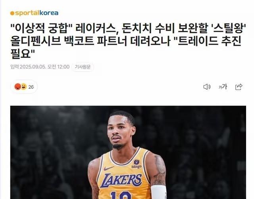254x199 pixels.
Task: Click the orange dot in sportalkorea logo
Action: 12,13
